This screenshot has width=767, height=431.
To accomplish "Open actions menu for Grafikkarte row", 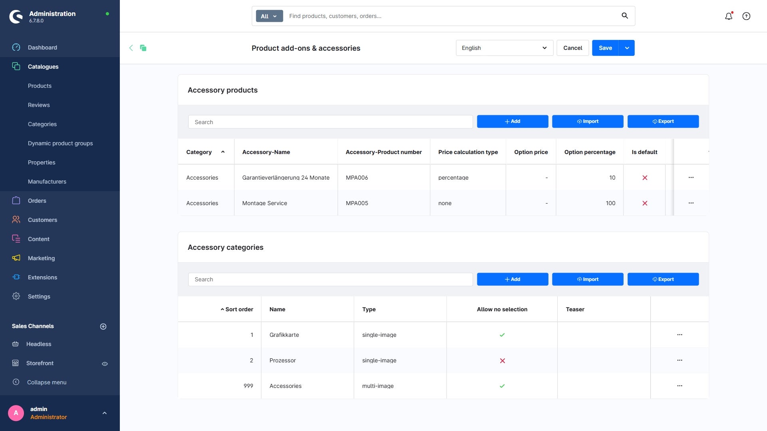I will [680, 335].
